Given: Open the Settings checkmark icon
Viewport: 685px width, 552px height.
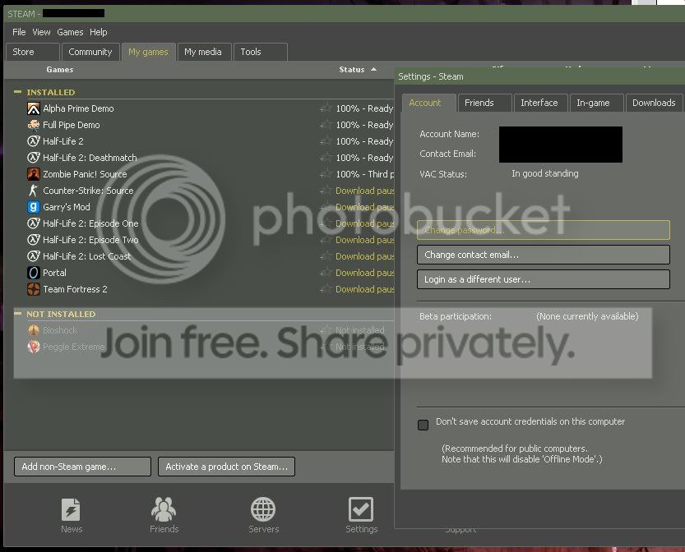Looking at the screenshot, I should 361,509.
